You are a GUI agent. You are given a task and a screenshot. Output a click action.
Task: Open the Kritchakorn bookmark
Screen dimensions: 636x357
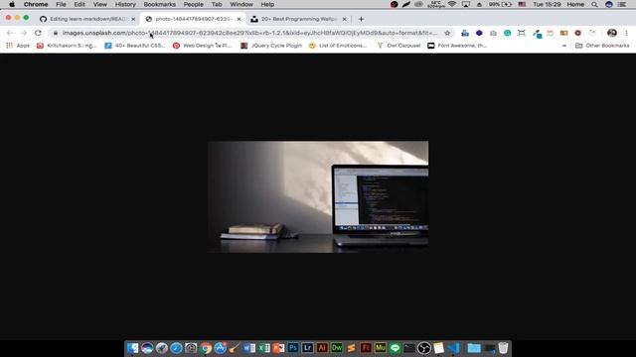(67, 46)
